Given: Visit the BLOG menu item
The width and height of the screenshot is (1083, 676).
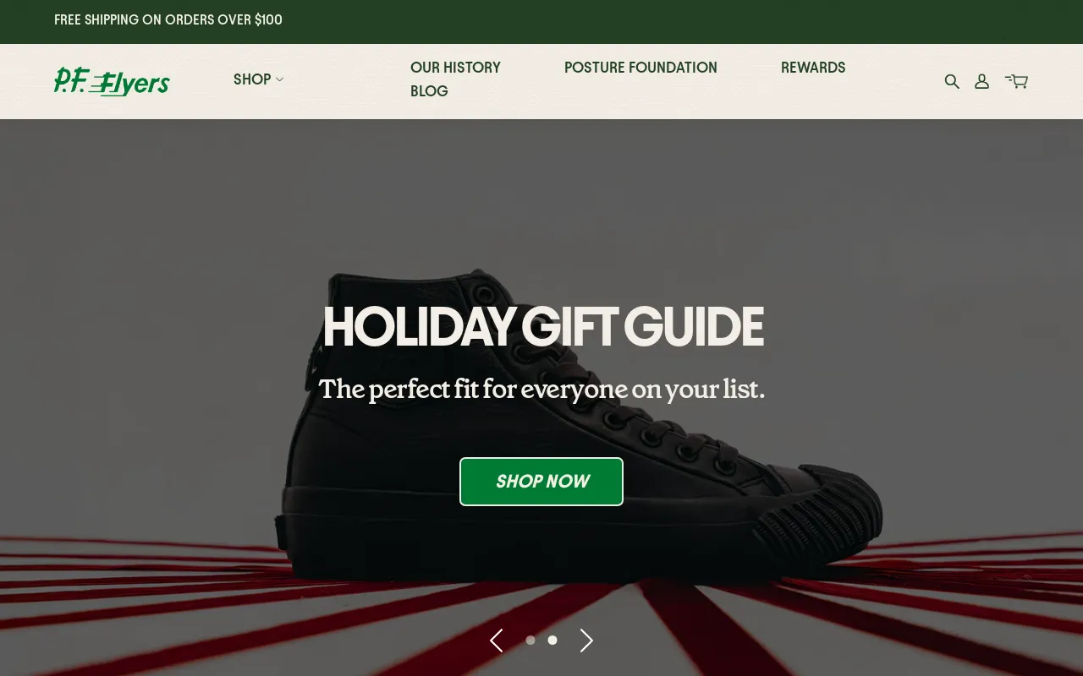Looking at the screenshot, I should click(x=429, y=91).
